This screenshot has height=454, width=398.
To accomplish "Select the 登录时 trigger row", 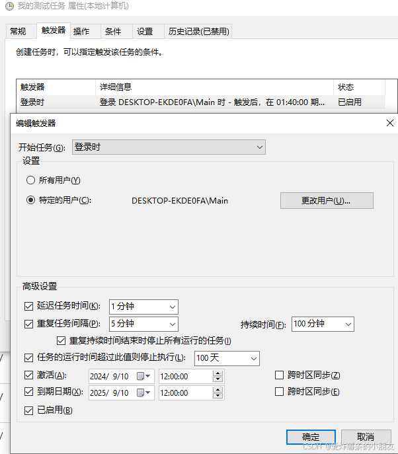I will click(202, 102).
